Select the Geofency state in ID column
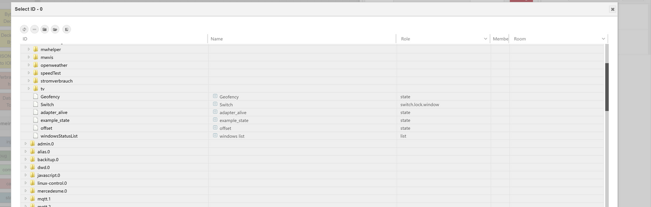The height and width of the screenshot is (207, 651). click(50, 97)
